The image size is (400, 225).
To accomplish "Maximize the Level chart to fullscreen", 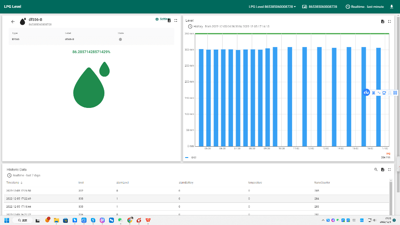I will [390, 21].
